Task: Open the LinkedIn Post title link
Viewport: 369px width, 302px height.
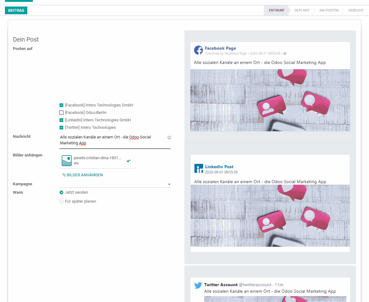Action: [x=219, y=167]
